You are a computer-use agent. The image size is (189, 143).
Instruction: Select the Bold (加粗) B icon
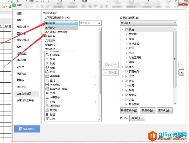click(x=47, y=114)
